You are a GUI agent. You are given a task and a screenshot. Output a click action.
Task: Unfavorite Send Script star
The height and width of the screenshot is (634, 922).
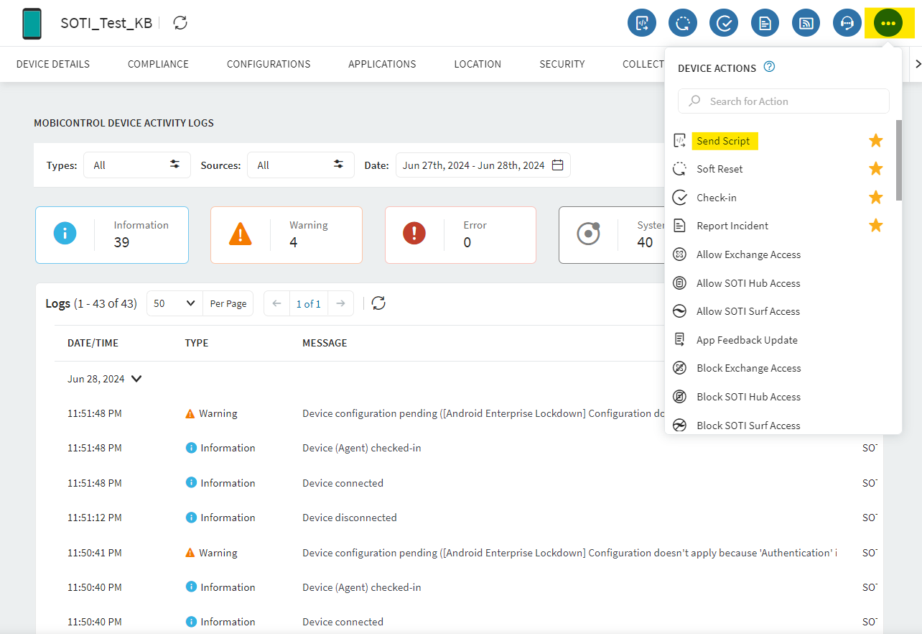tap(875, 141)
